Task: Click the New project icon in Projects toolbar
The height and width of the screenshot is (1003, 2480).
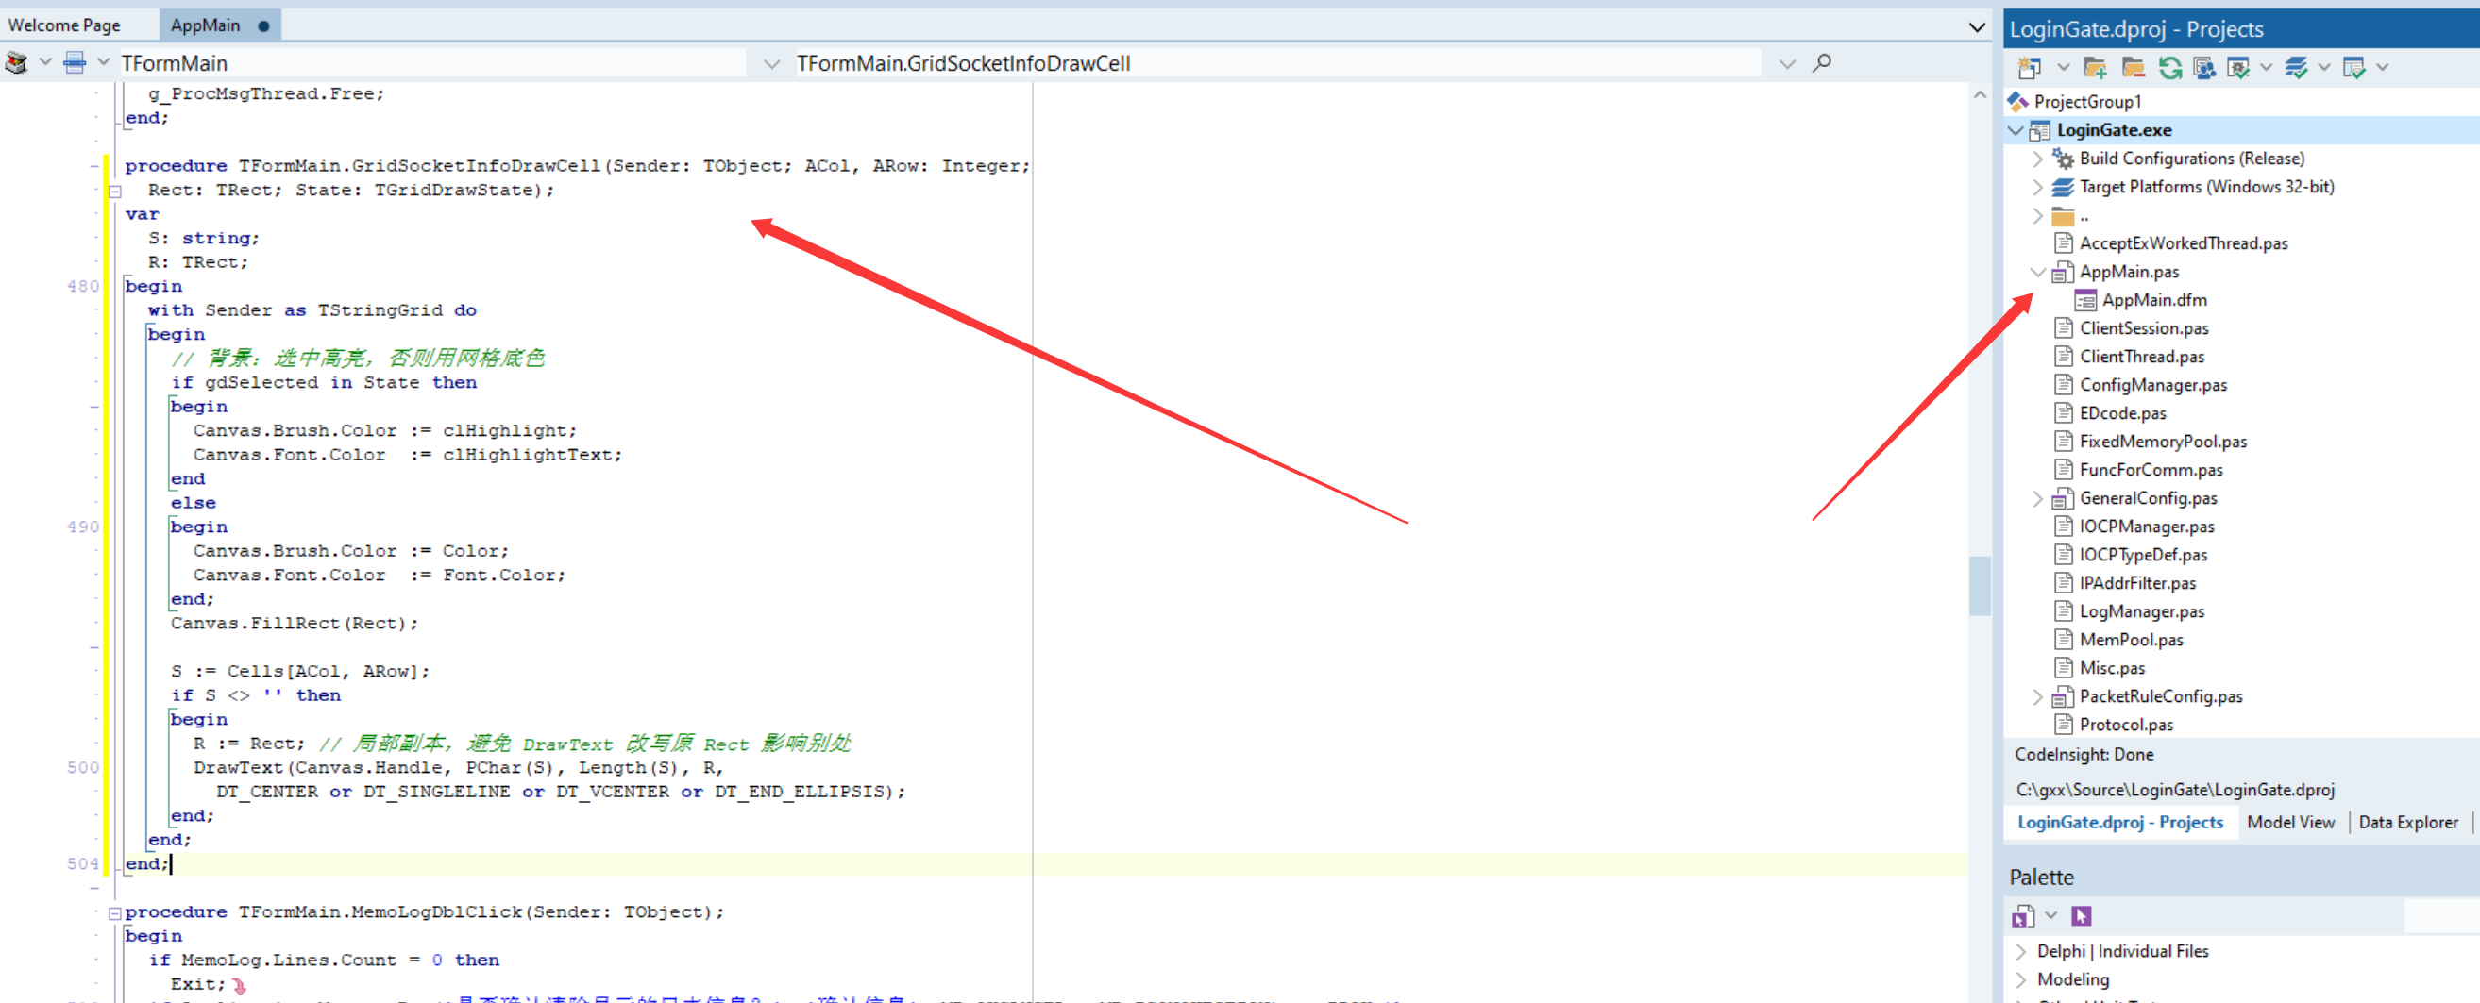Action: 2030,67
